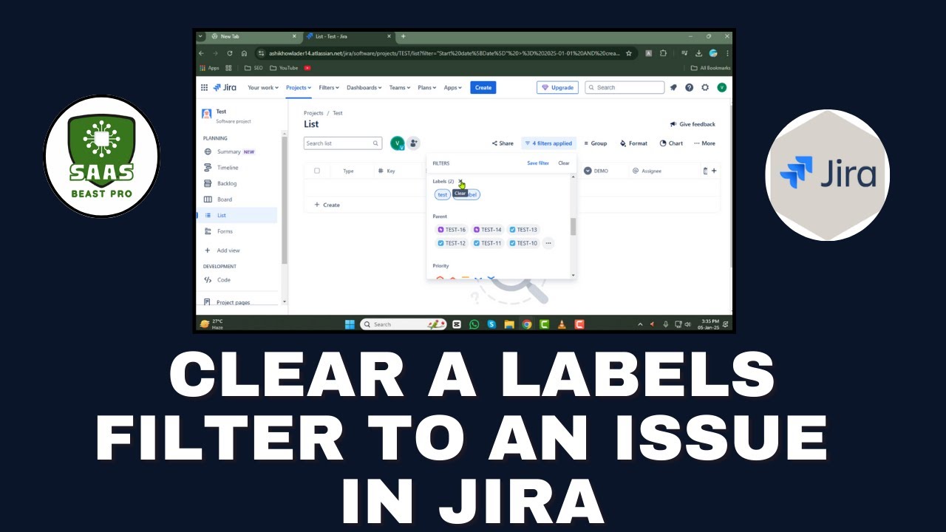Image resolution: width=946 pixels, height=532 pixels.
Task: Click the Jira logo in the navigation bar
Action: 225,87
